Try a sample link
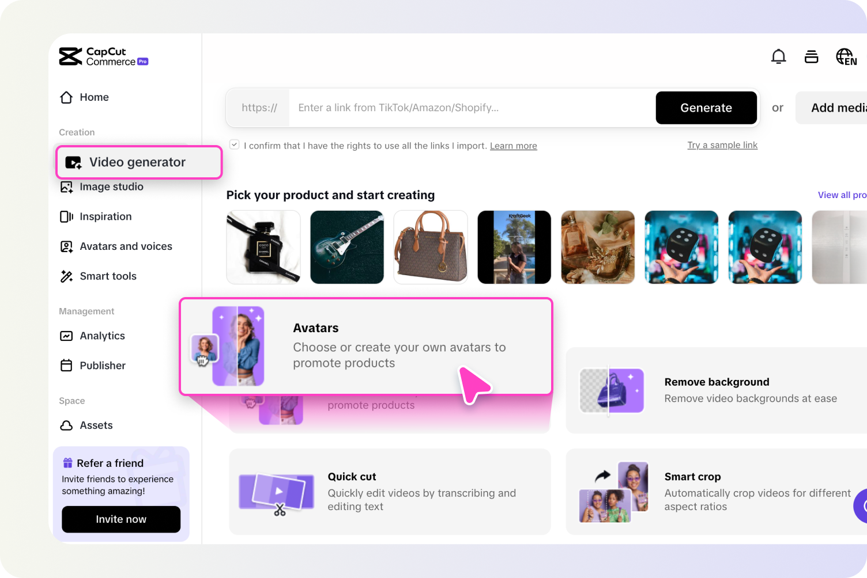Image resolution: width=867 pixels, height=578 pixels. coord(722,145)
